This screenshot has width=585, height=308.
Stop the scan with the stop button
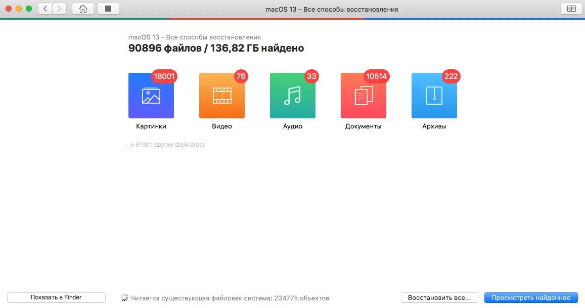point(108,9)
